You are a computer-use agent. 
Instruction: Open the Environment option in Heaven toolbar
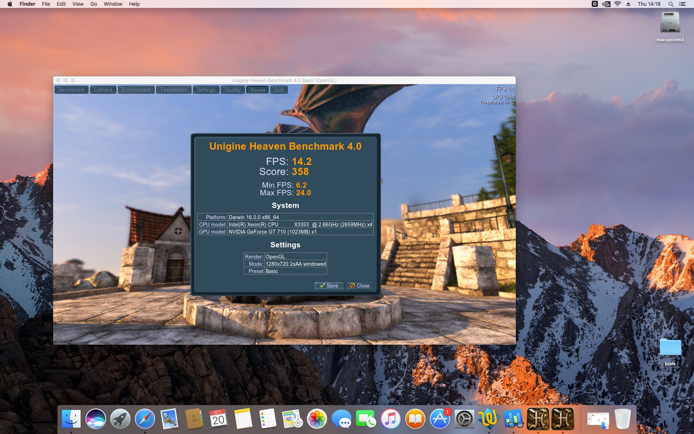pos(136,90)
